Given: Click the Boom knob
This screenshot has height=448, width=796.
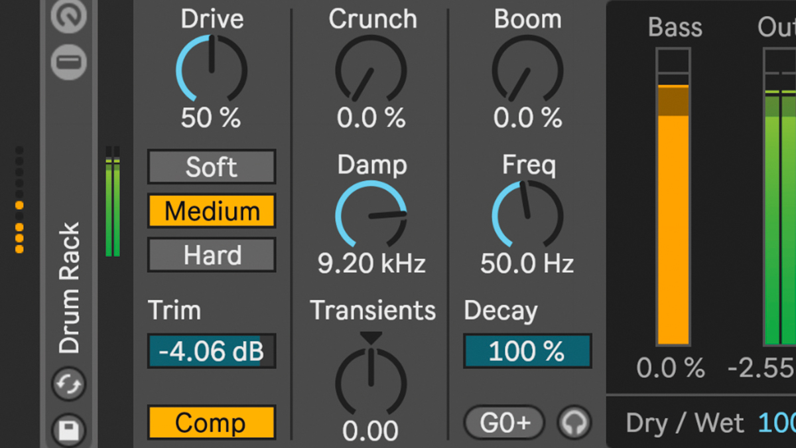Looking at the screenshot, I should 527,69.
